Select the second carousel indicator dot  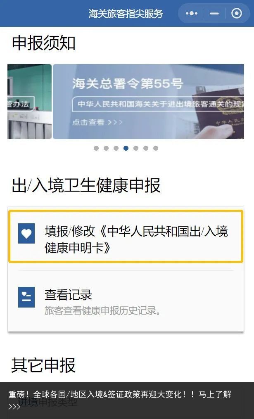106,148
